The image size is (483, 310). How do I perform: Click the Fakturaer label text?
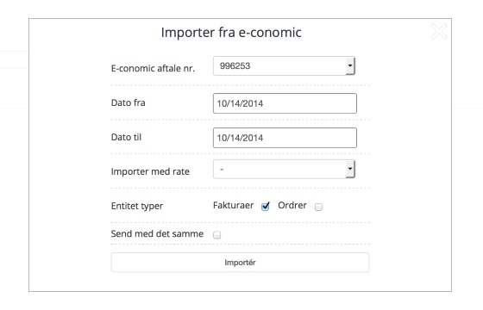point(233,205)
